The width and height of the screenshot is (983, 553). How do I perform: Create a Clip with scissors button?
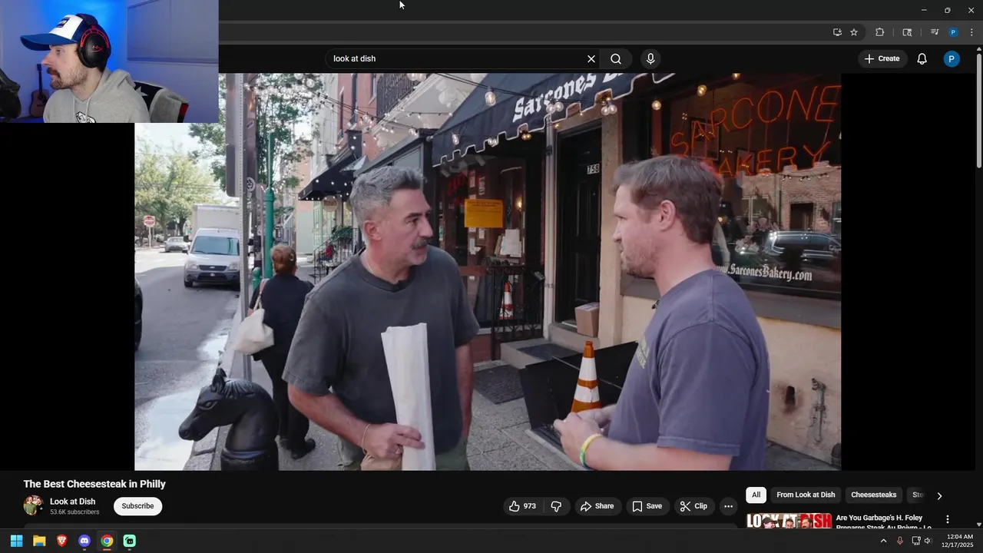click(693, 506)
